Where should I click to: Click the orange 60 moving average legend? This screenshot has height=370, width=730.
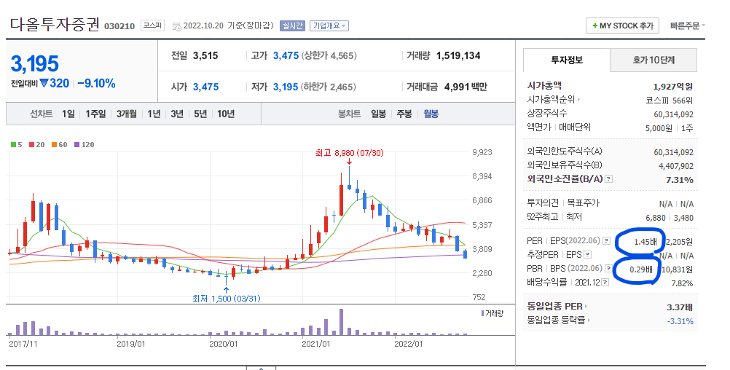59,145
